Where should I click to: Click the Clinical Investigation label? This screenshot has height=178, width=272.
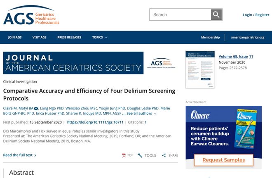coord(20,82)
